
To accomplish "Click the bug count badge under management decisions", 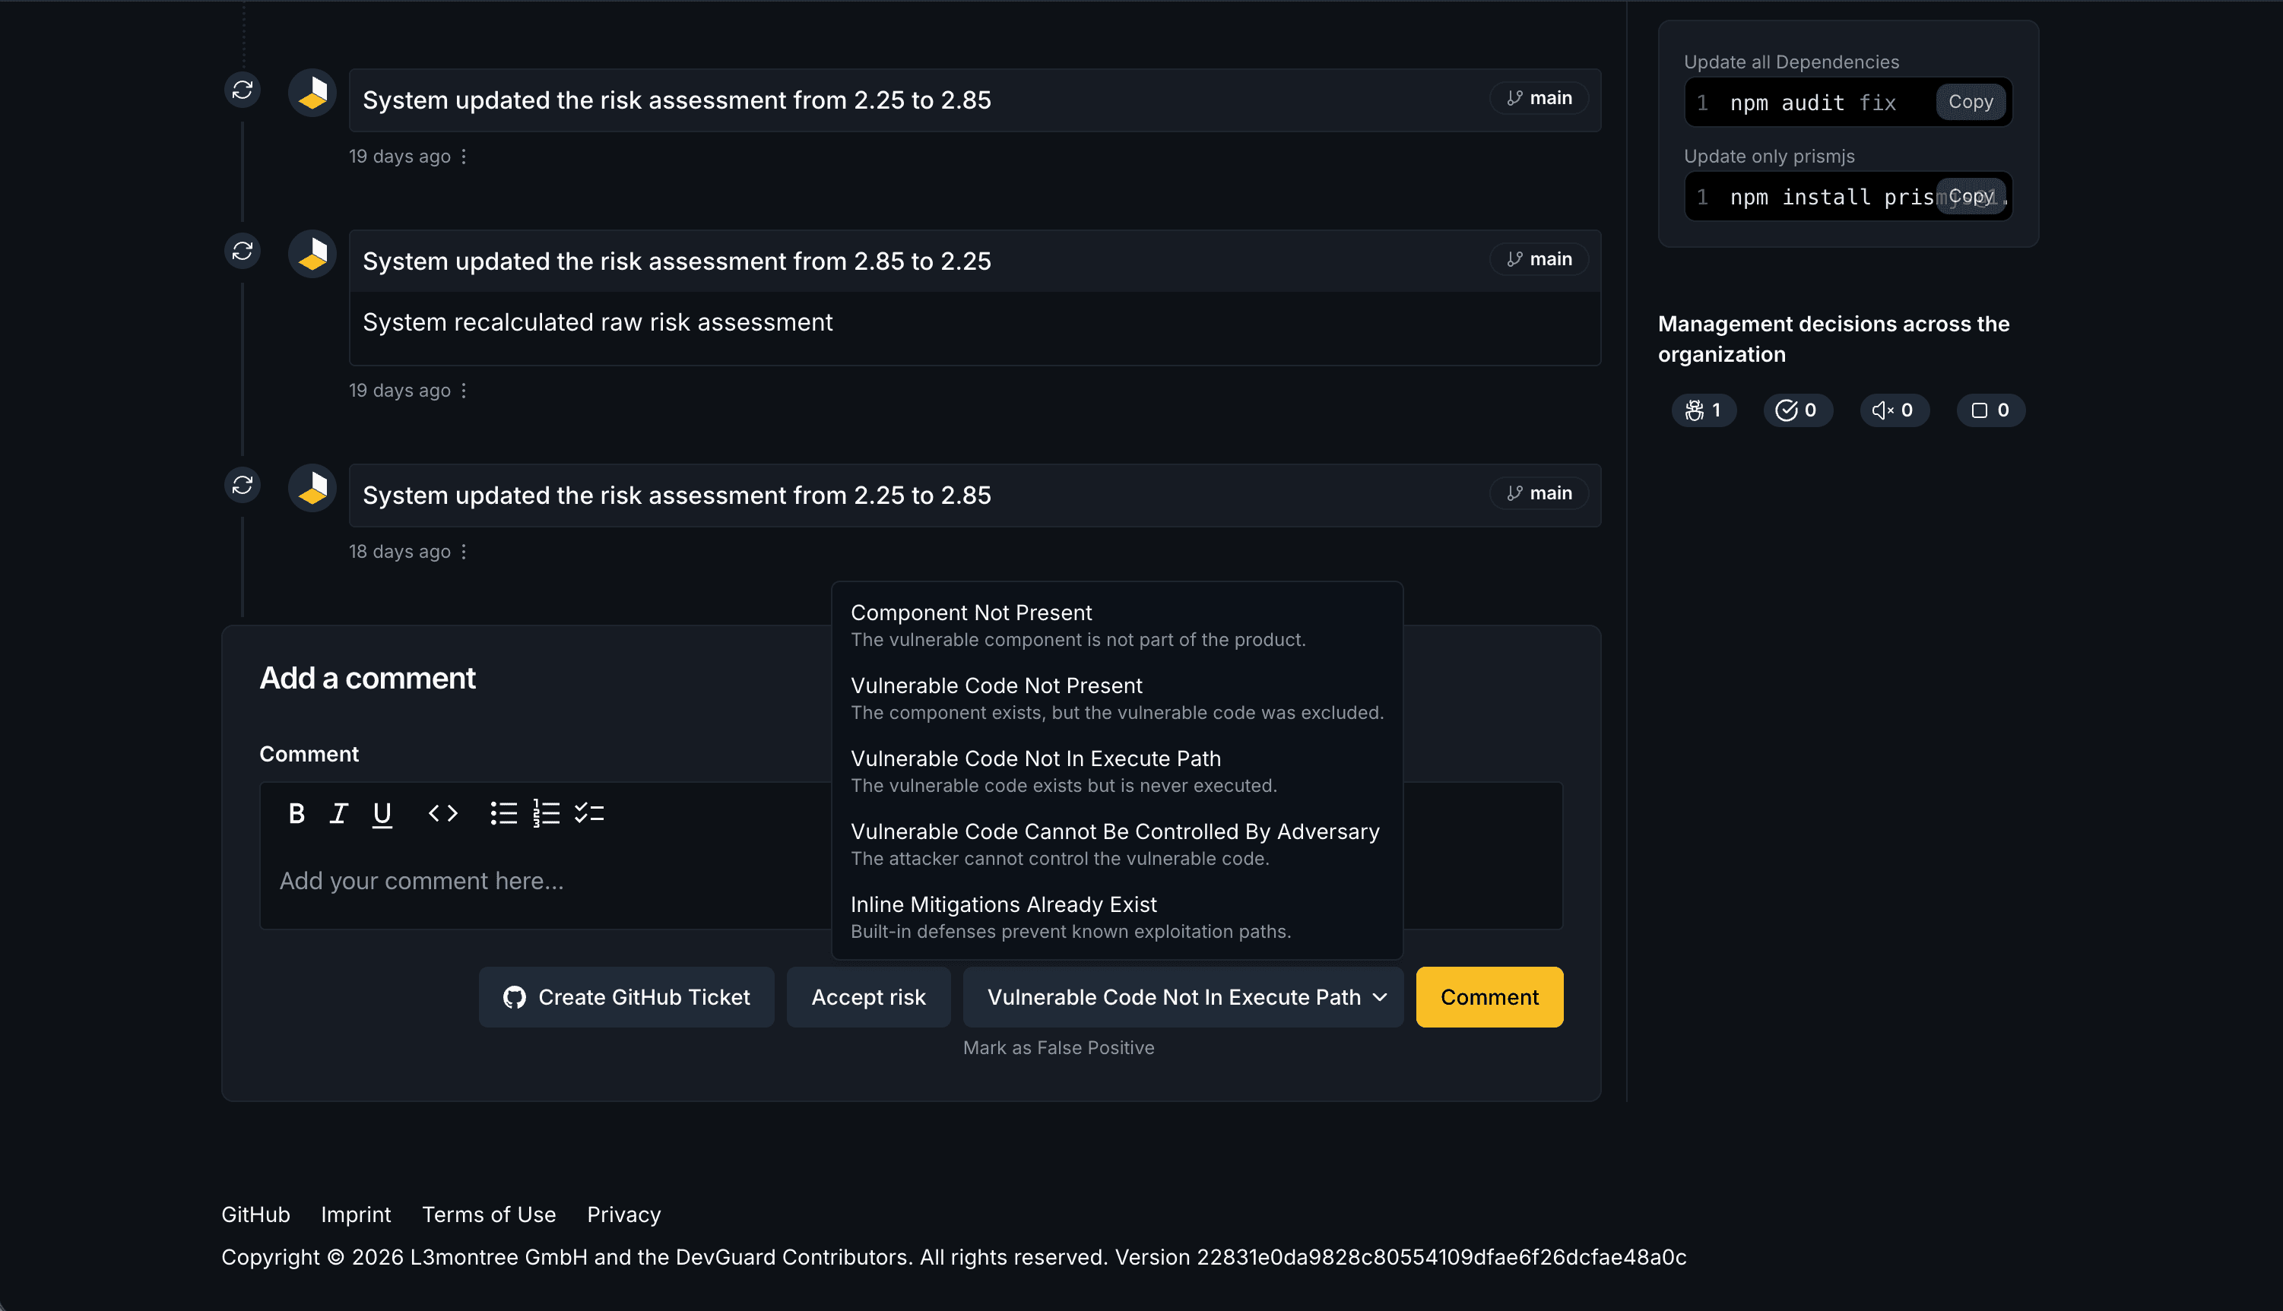I will point(1703,410).
